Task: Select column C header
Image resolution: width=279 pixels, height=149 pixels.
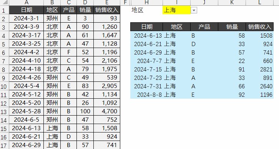Action: click(x=69, y=2)
